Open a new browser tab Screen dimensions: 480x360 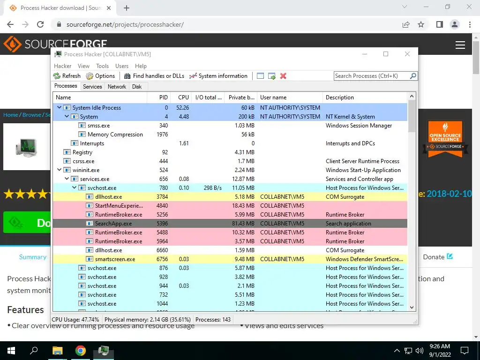(x=127, y=8)
